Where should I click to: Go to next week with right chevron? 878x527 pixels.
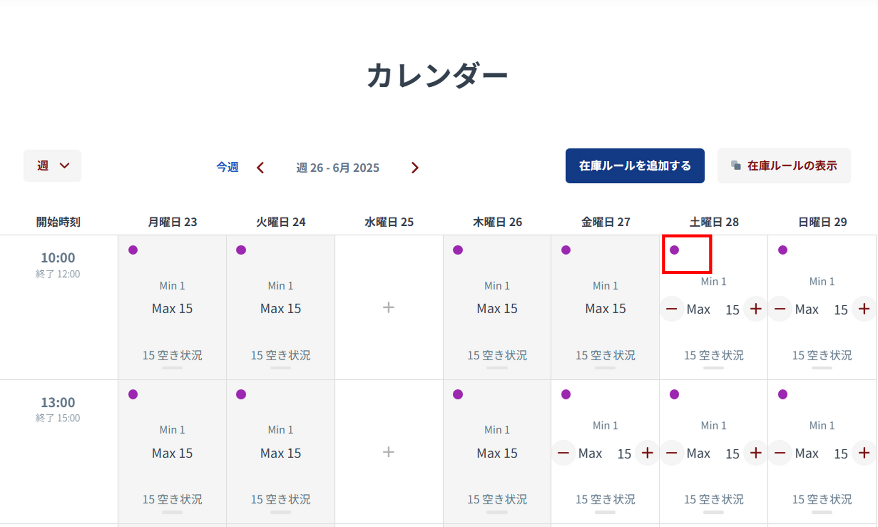414,168
